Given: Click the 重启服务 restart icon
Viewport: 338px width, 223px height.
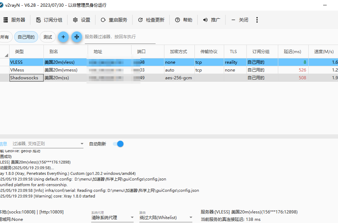Looking at the screenshot, I should click(103, 20).
